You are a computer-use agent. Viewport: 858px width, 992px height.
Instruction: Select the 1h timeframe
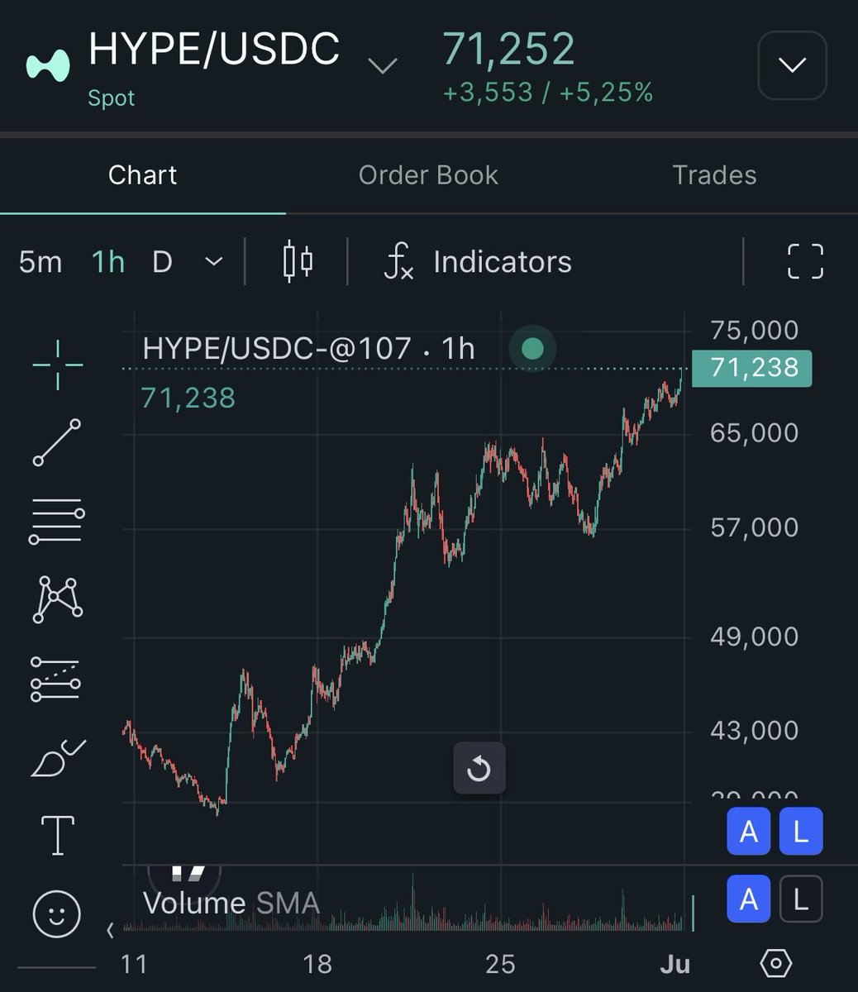pos(108,262)
